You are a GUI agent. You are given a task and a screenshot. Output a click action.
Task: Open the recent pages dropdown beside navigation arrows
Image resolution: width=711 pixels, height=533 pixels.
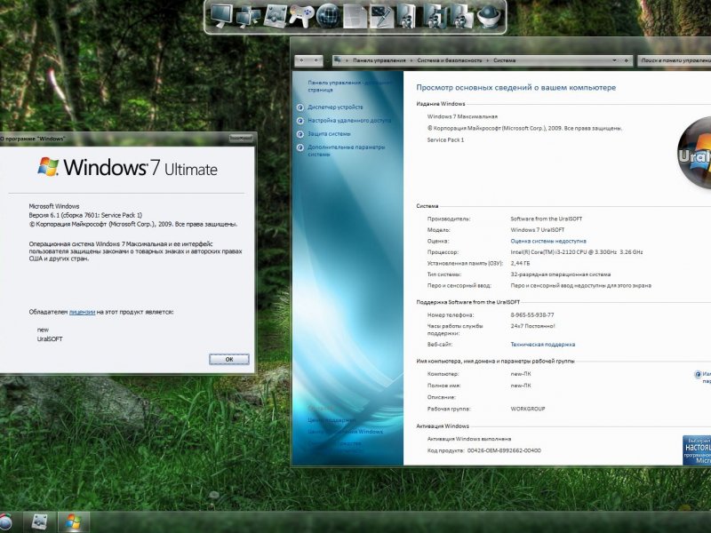coord(327,60)
